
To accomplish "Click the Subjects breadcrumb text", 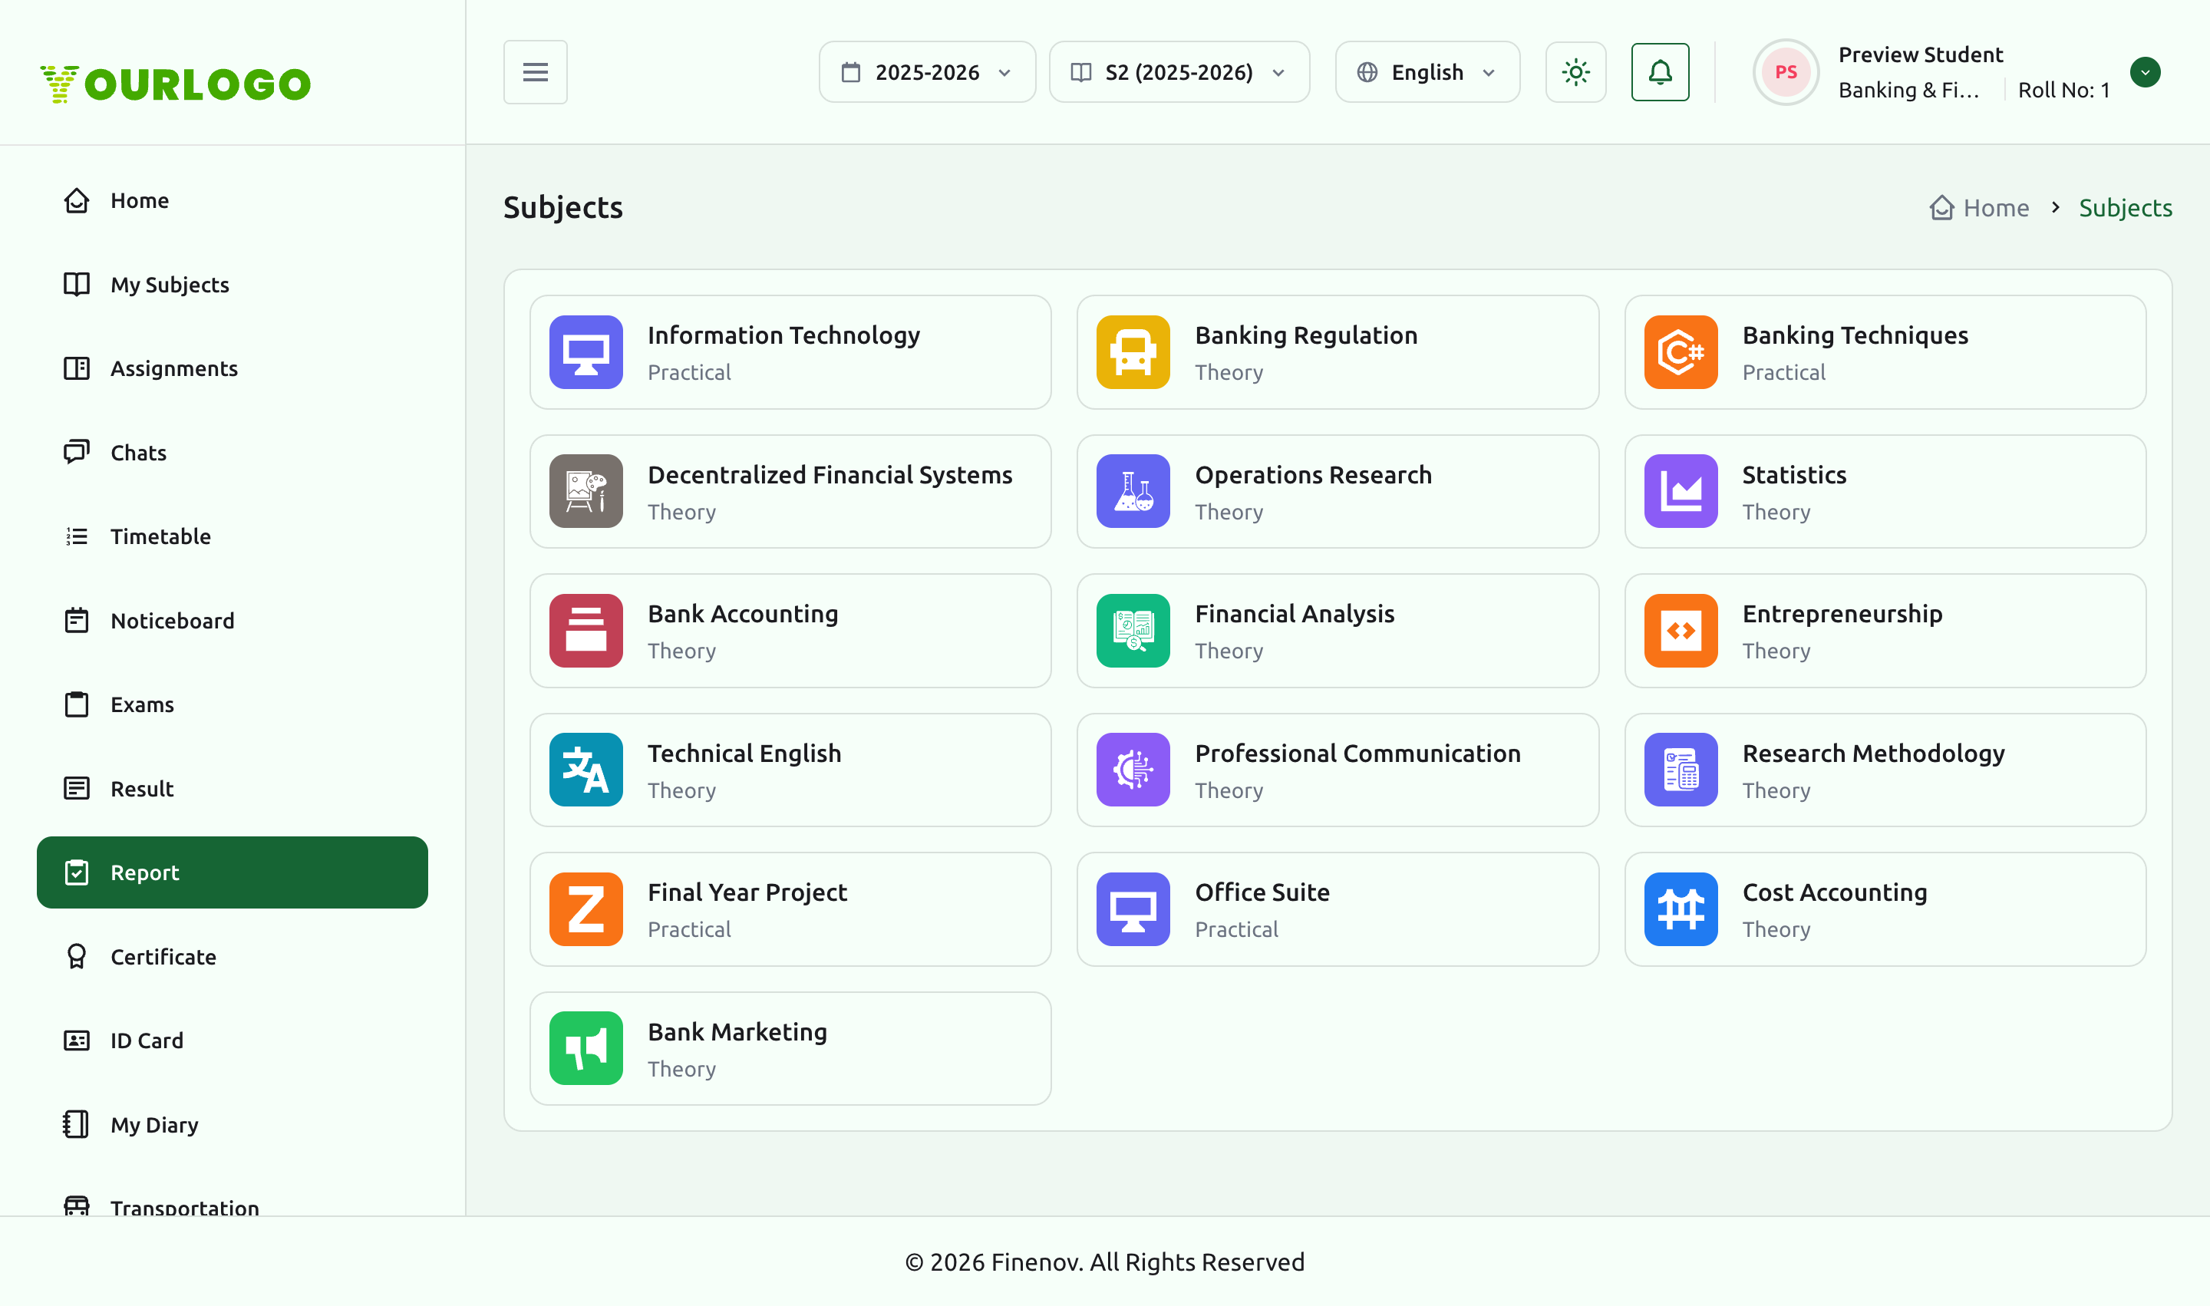I will point(2126,208).
